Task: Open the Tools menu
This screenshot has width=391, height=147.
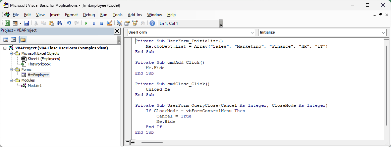Action: click(117, 15)
